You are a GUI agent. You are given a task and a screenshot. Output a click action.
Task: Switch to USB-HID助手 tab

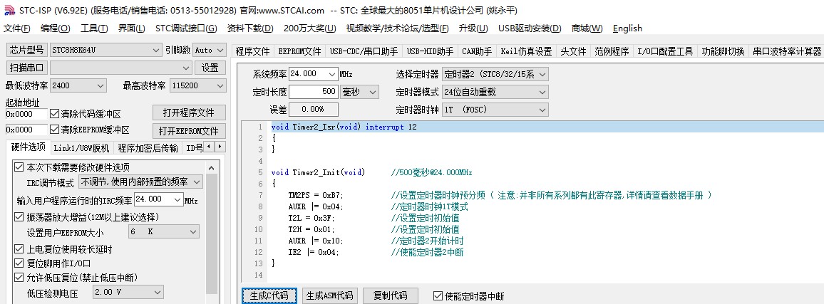tap(430, 51)
